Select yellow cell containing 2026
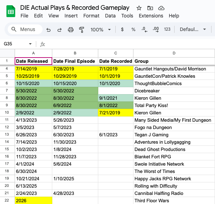 pos(33,201)
